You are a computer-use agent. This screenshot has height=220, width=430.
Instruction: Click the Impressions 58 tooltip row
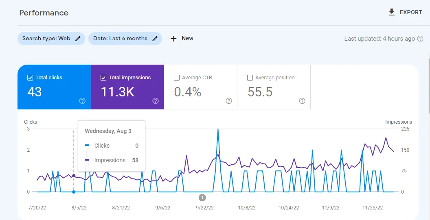tap(112, 160)
